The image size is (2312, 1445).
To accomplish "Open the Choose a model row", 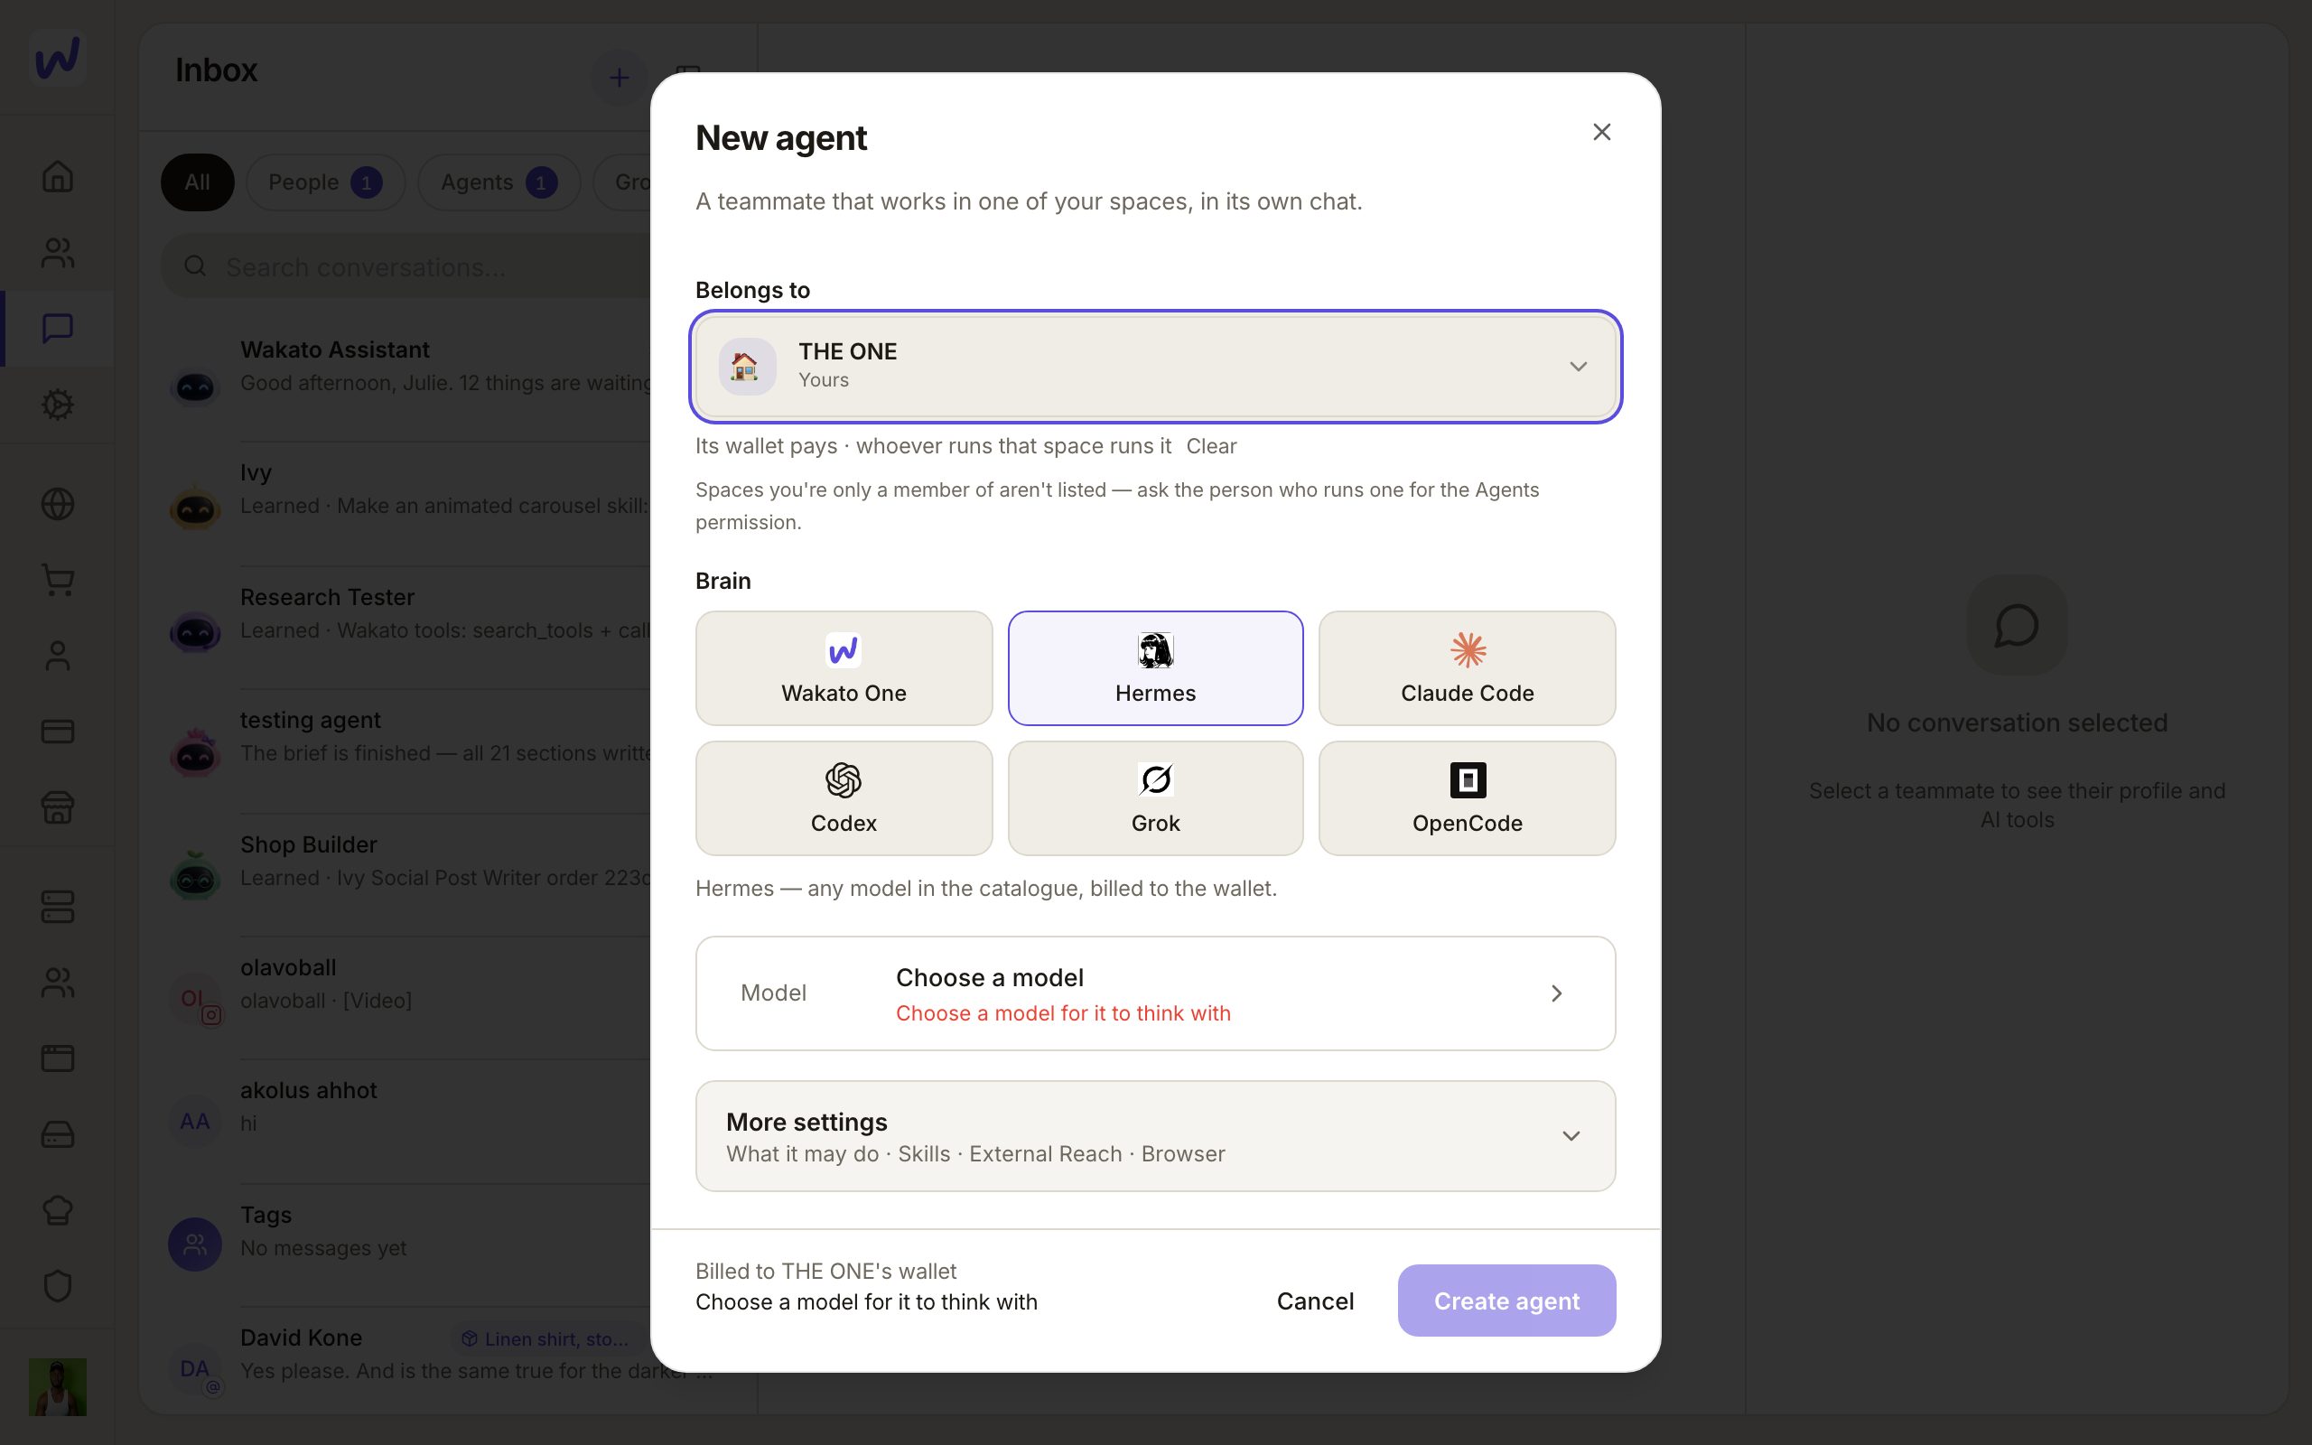I will click(x=1155, y=993).
